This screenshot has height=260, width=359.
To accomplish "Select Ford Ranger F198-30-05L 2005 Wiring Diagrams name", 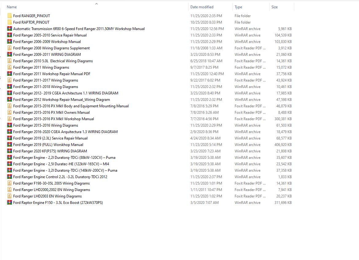I will (x=51, y=183).
